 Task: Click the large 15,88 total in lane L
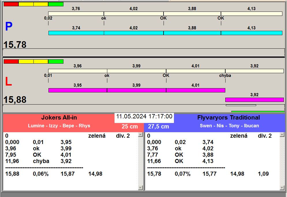point(15,100)
